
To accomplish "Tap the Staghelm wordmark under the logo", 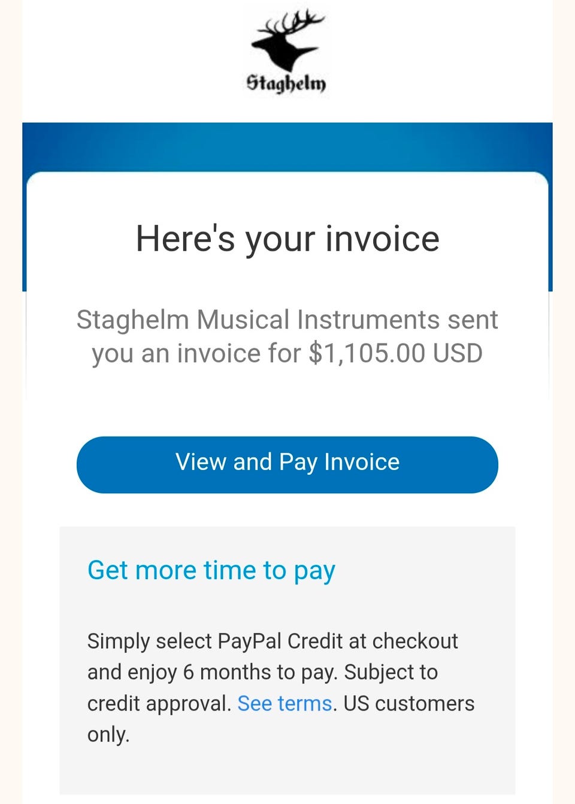I will click(x=286, y=83).
